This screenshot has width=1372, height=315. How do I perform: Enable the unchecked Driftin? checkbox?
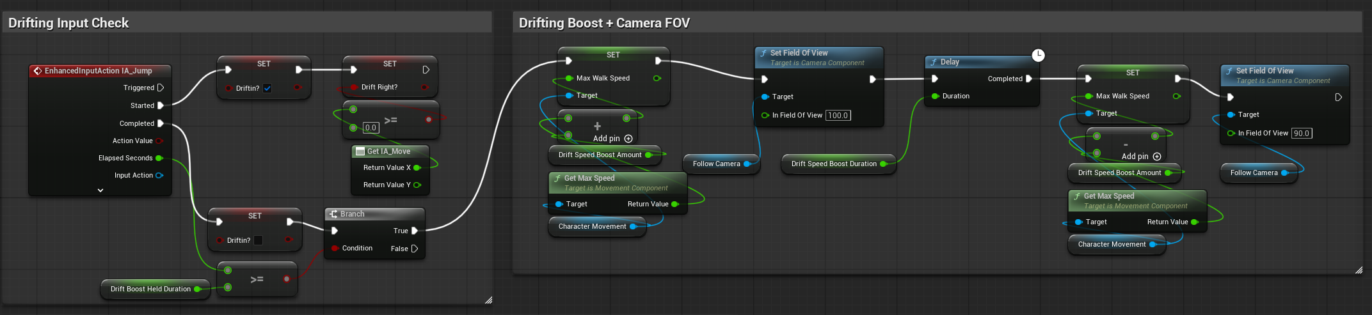pos(259,240)
